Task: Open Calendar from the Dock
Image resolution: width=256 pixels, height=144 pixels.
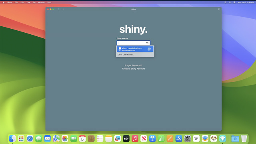Action: pyautogui.click(x=82, y=139)
